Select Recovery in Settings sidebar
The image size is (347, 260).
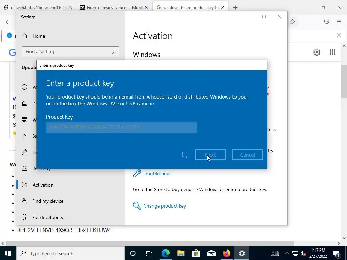pyautogui.click(x=41, y=169)
